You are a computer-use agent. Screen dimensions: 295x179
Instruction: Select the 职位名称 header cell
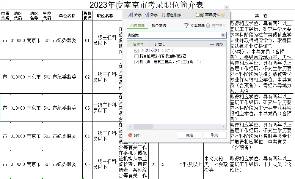(105, 15)
